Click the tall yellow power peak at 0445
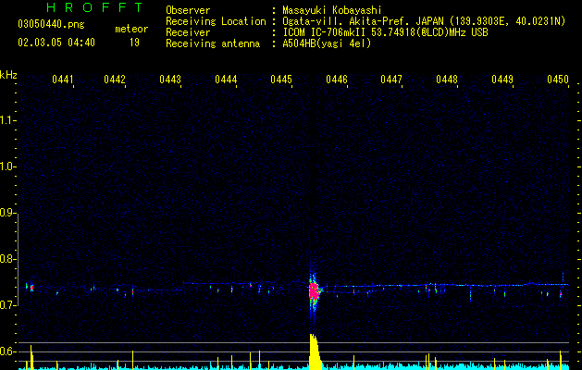 315,351
